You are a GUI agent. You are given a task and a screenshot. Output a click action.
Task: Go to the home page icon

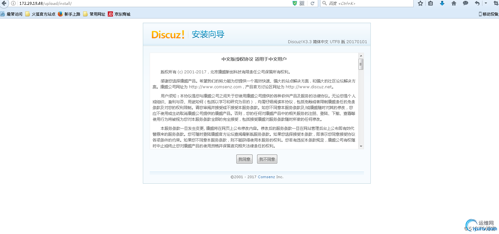coord(454,3)
